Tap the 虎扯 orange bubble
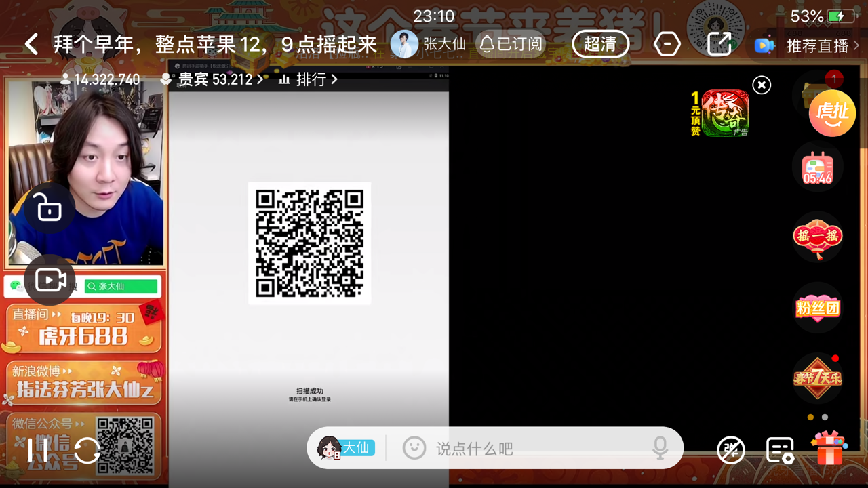The image size is (868, 488). [x=832, y=113]
